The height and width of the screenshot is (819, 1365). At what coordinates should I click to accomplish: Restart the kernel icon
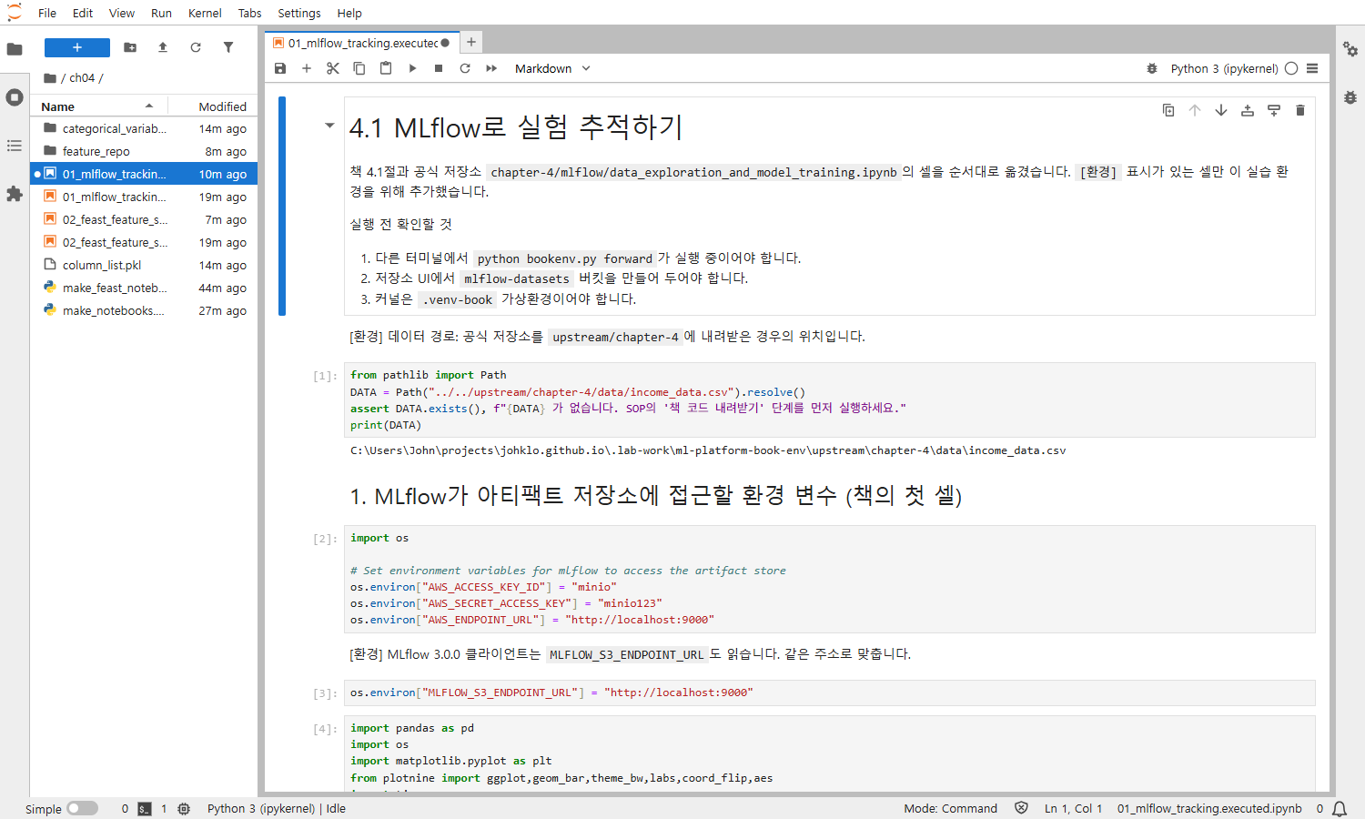point(465,68)
